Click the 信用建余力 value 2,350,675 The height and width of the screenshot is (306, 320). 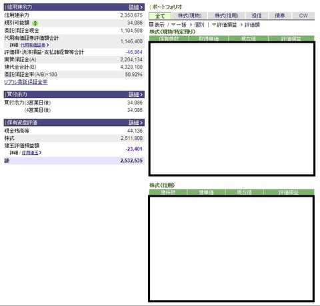(131, 15)
